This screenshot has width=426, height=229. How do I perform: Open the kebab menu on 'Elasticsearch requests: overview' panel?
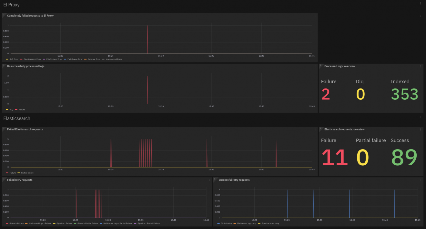pos(421,129)
